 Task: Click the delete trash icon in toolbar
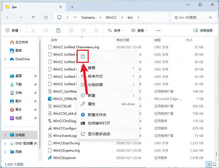(96, 30)
